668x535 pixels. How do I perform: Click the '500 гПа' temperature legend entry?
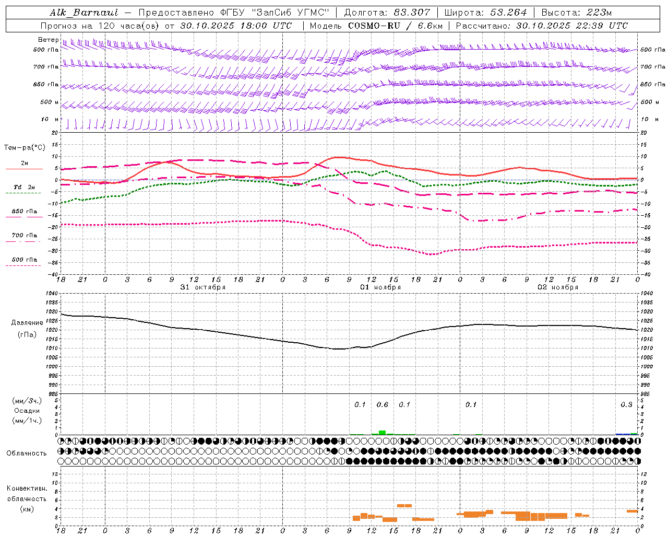(x=25, y=260)
